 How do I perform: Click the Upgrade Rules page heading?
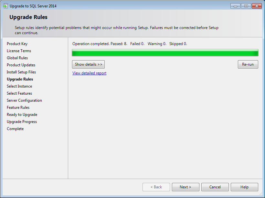click(x=28, y=17)
